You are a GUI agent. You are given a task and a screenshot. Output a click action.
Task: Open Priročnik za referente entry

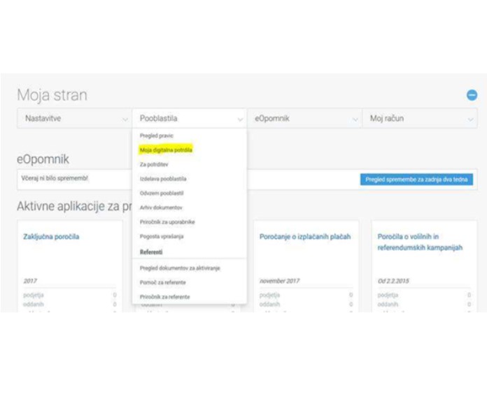coord(166,297)
